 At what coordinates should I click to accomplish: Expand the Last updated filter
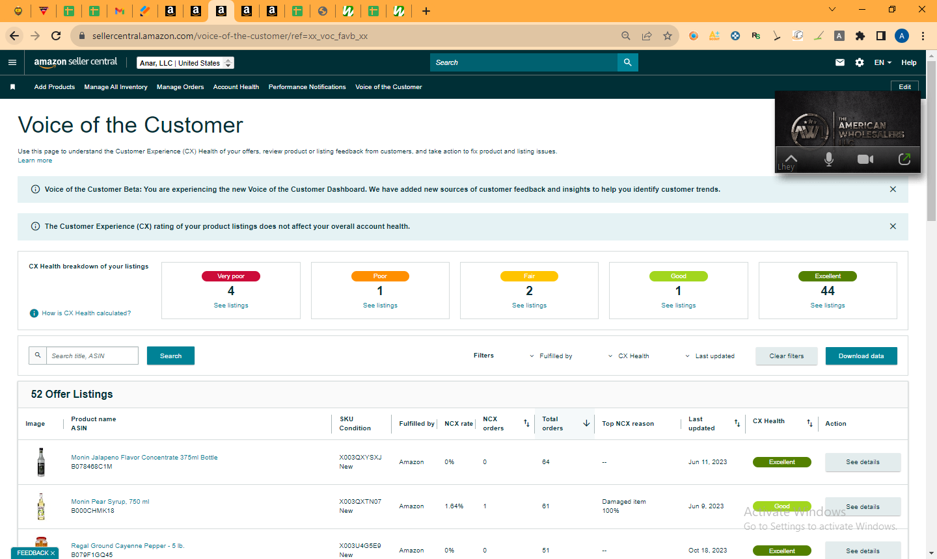point(710,356)
